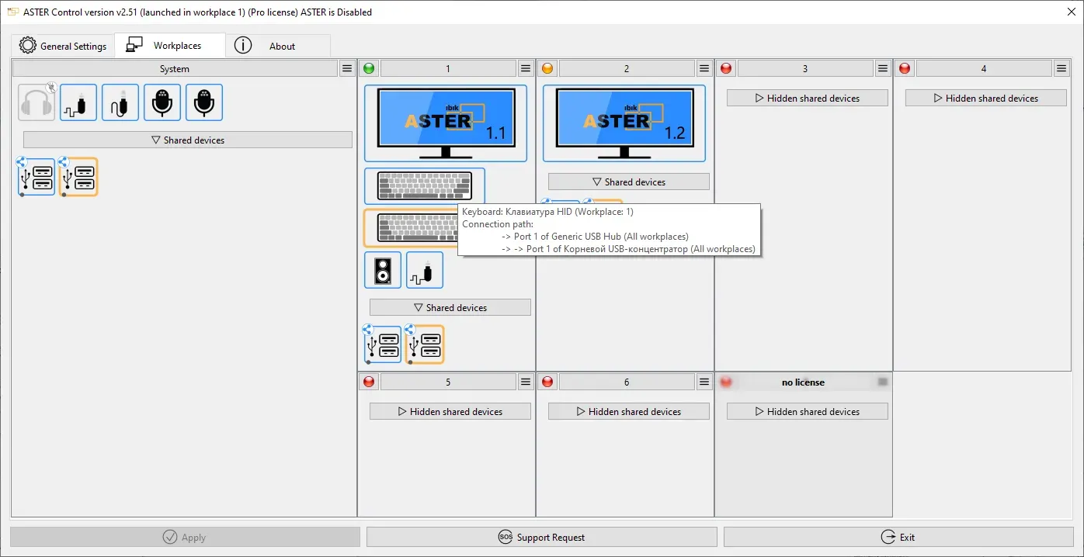The width and height of the screenshot is (1084, 557).
Task: Click the orange-bordered USB hub in System panel
Action: click(79, 178)
